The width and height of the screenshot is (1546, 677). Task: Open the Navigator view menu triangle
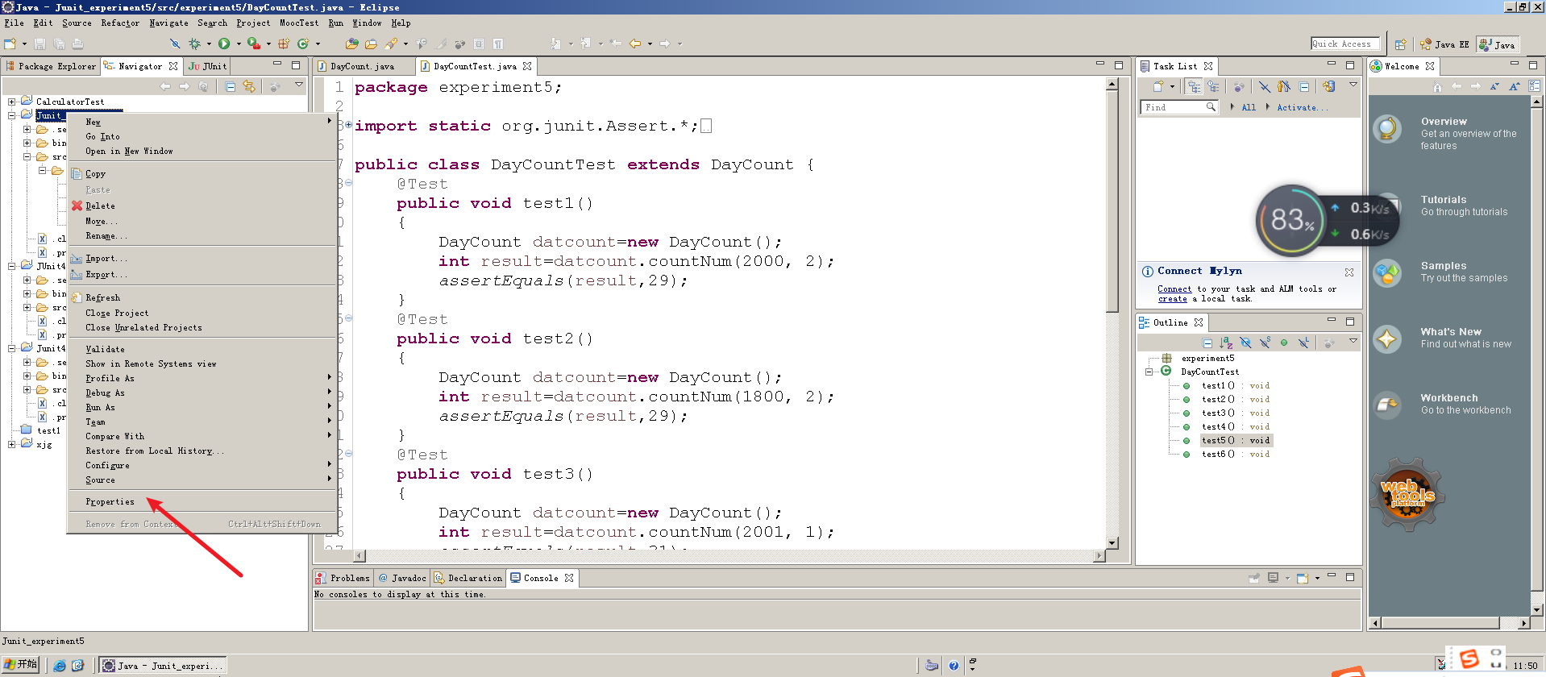[x=299, y=85]
